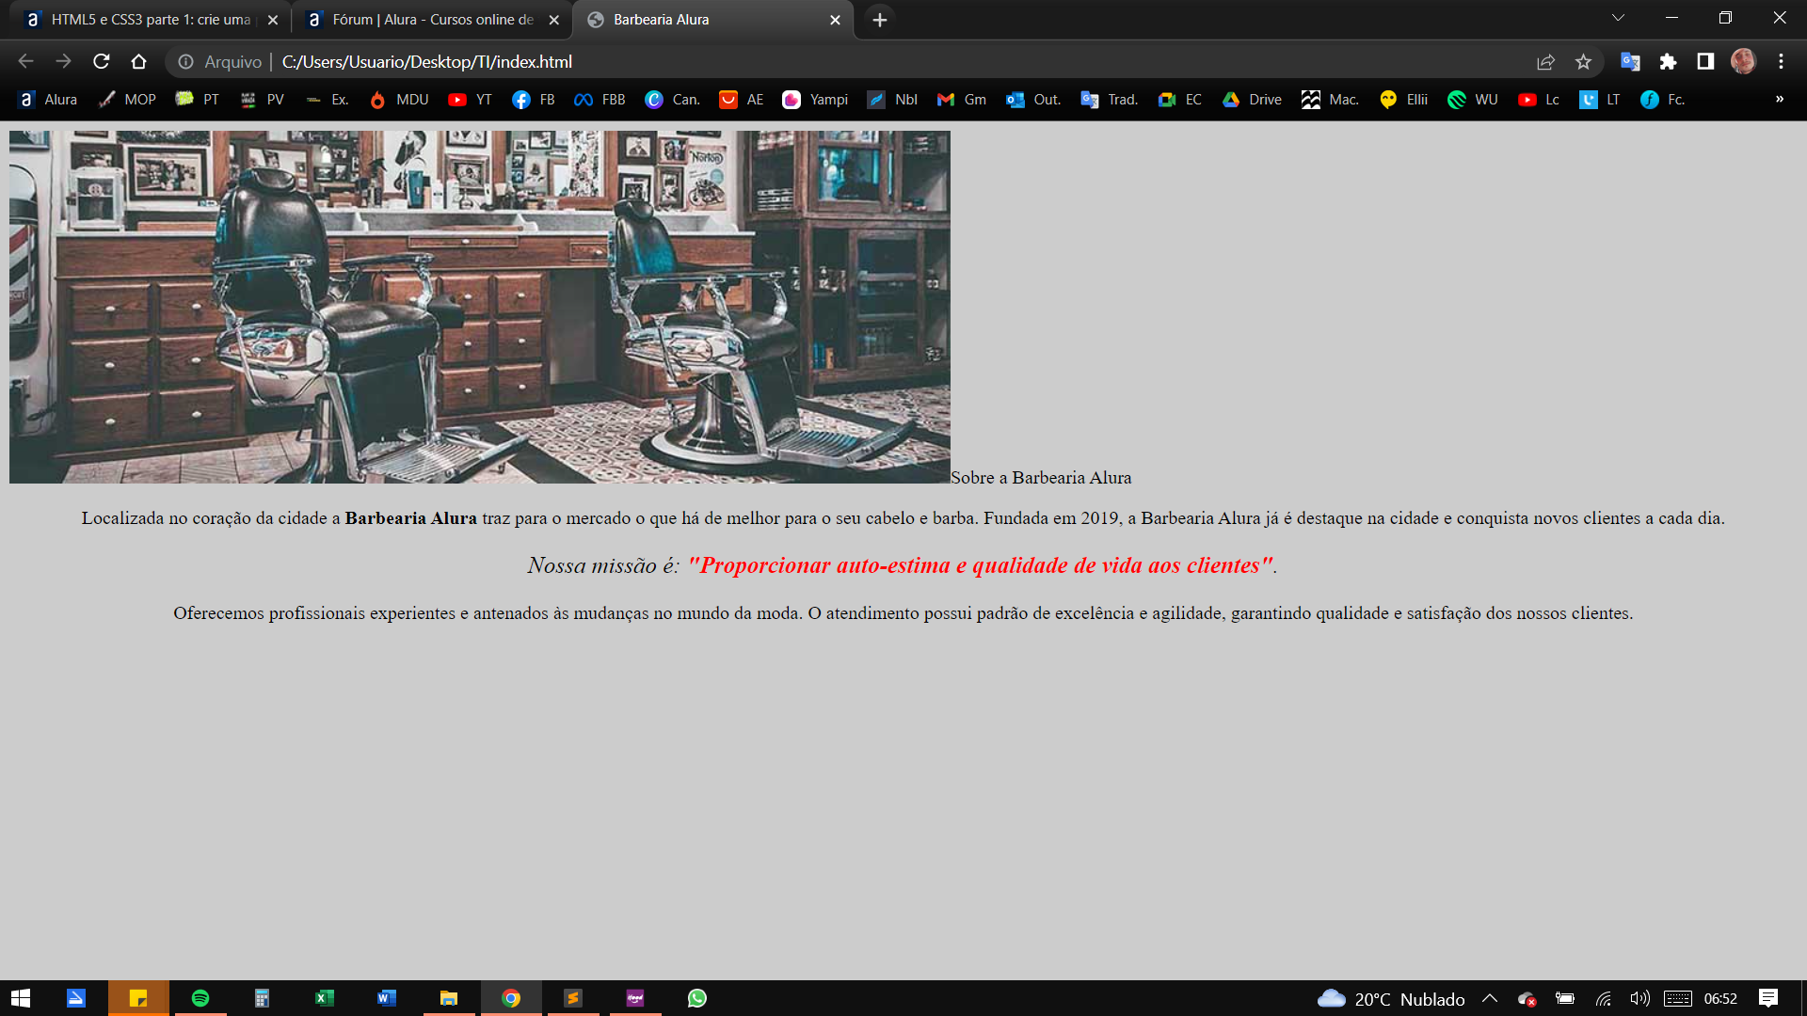1807x1016 pixels.
Task: Select the Barbearia Alura browser tab
Action: click(712, 19)
